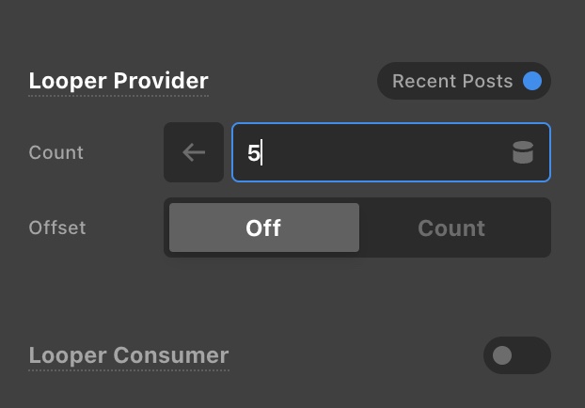Reset Count using the back arrow button

194,152
